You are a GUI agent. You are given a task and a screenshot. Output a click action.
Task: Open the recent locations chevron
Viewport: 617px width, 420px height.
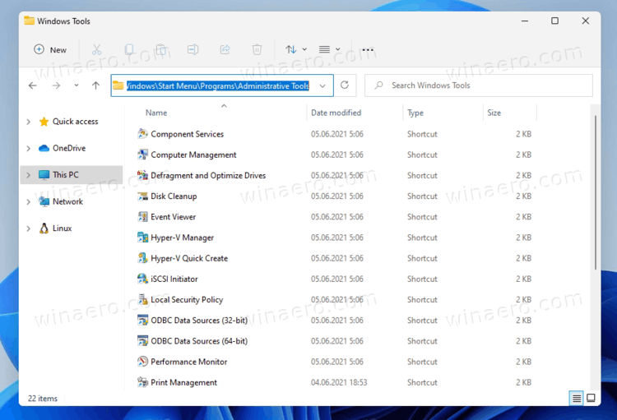coord(77,85)
